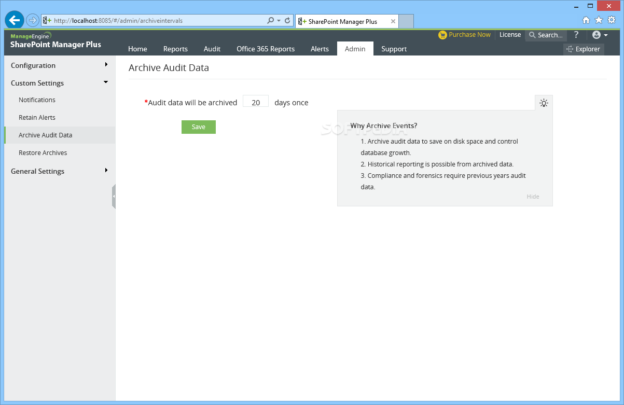Open the user account dropdown
Viewport: 624px width, 405px height.
click(600, 35)
